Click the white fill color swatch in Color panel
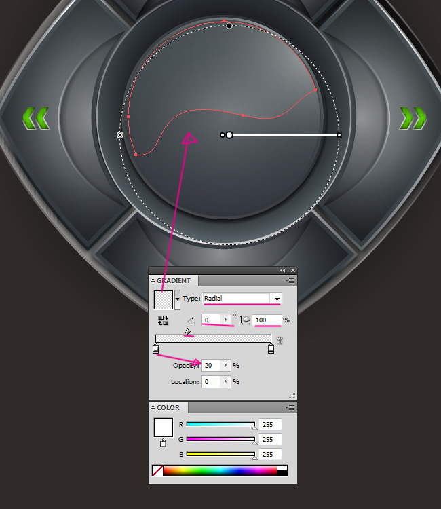Image resolution: width=441 pixels, height=509 pixels. coord(164,428)
